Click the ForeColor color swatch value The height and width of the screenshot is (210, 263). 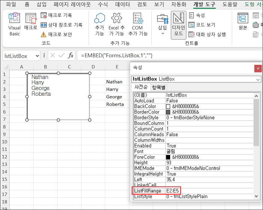[x=169, y=157]
